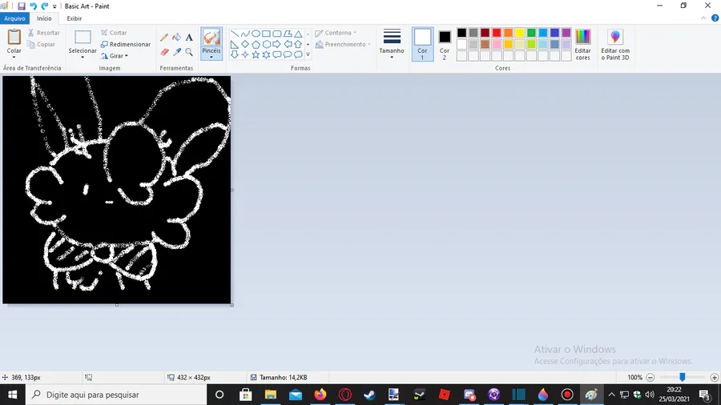
Task: Collapse the ribbon with chevron
Action: [703, 18]
